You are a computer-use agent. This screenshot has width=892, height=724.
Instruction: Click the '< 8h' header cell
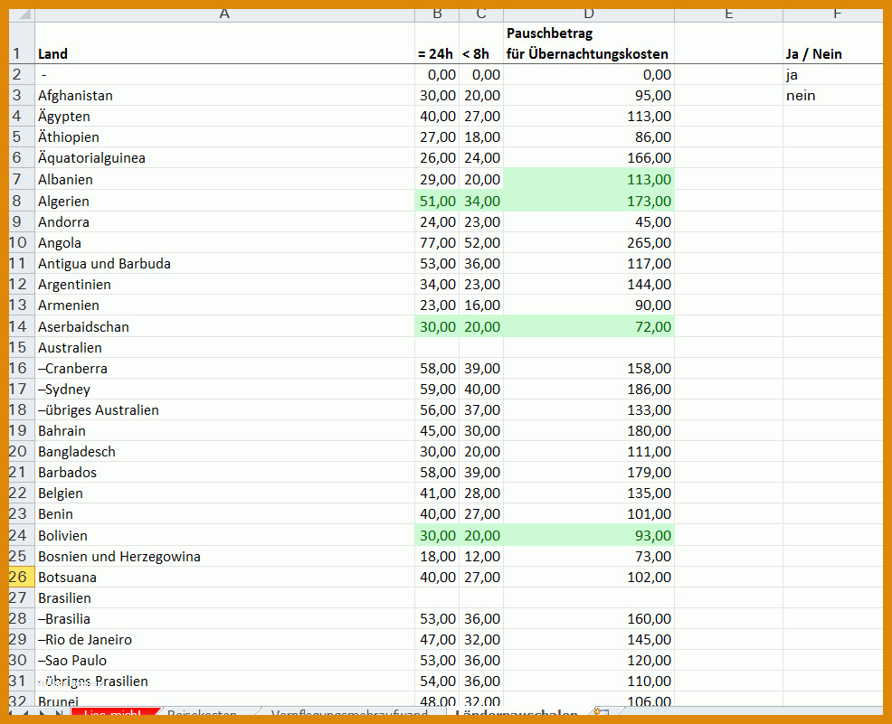click(481, 43)
